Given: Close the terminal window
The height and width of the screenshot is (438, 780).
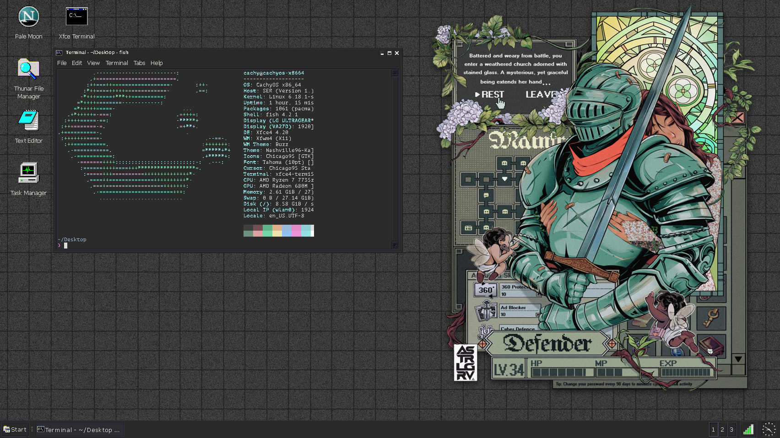Looking at the screenshot, I should pyautogui.click(x=397, y=53).
